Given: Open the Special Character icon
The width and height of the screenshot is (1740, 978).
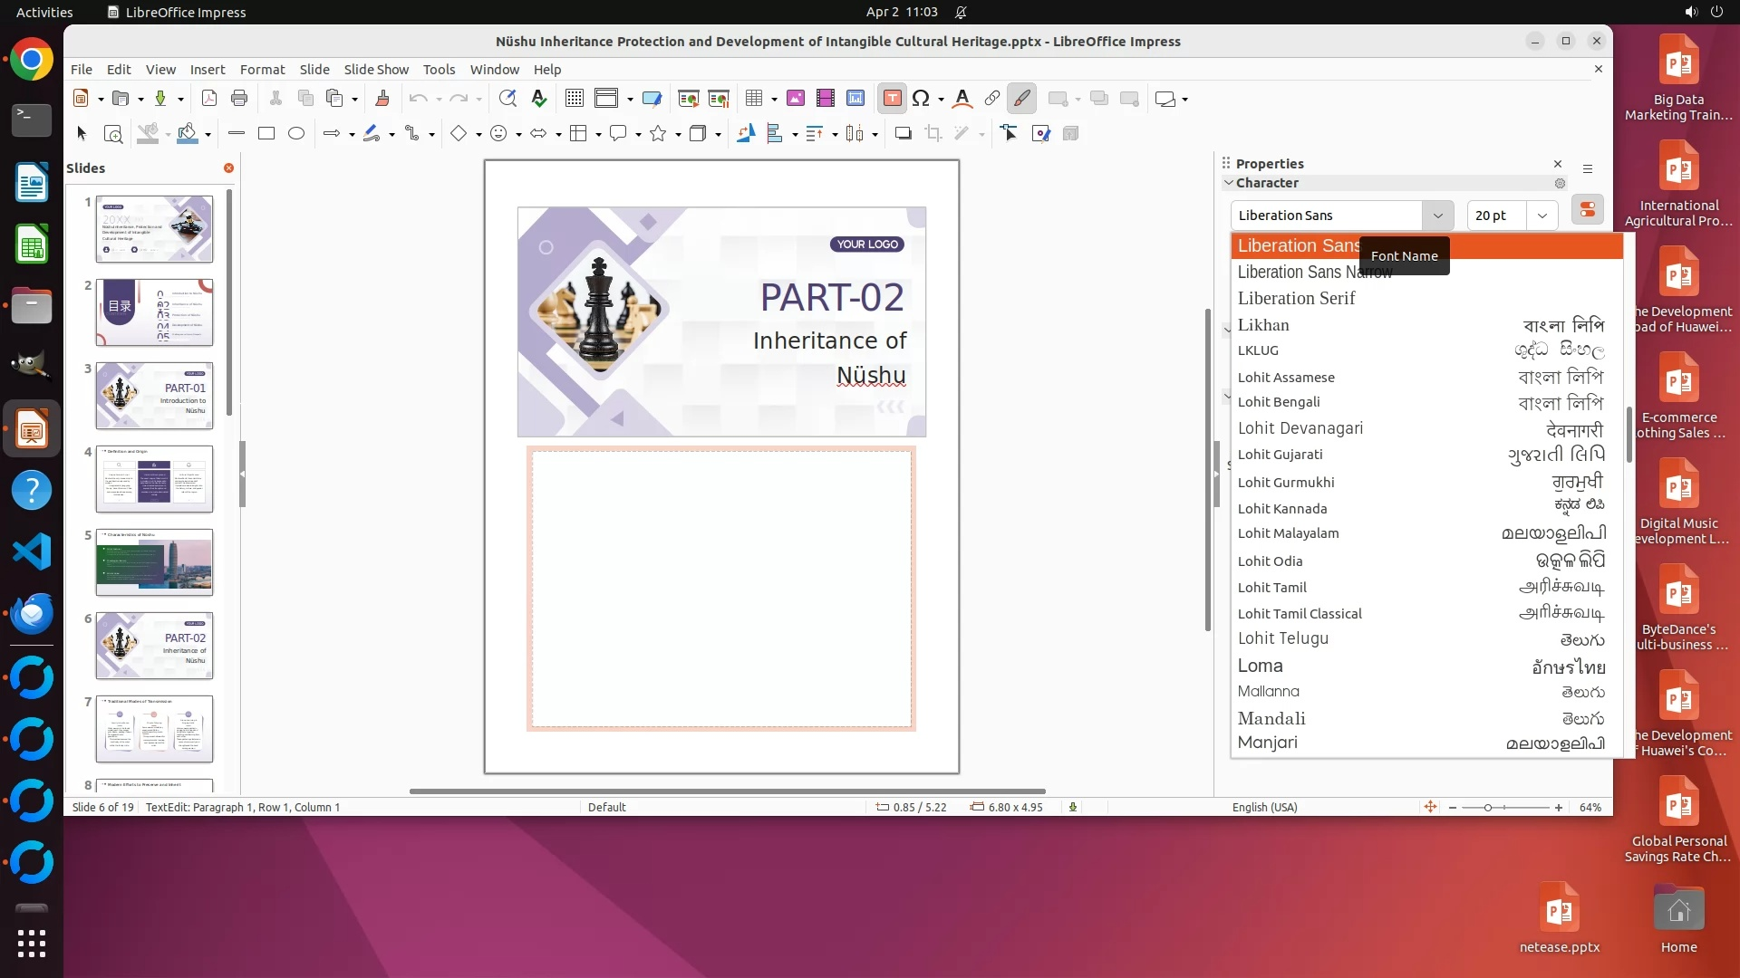Looking at the screenshot, I should 921,99.
